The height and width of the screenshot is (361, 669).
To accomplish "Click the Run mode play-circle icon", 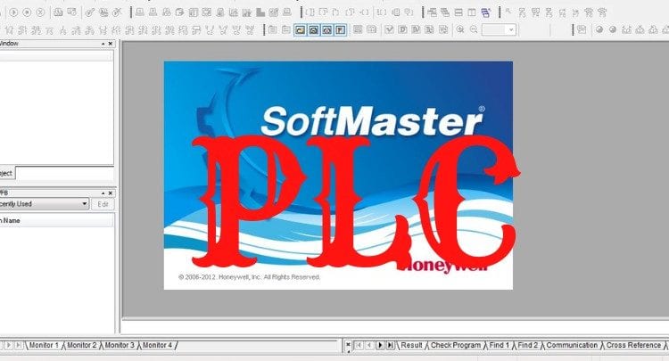I will tap(13, 12).
